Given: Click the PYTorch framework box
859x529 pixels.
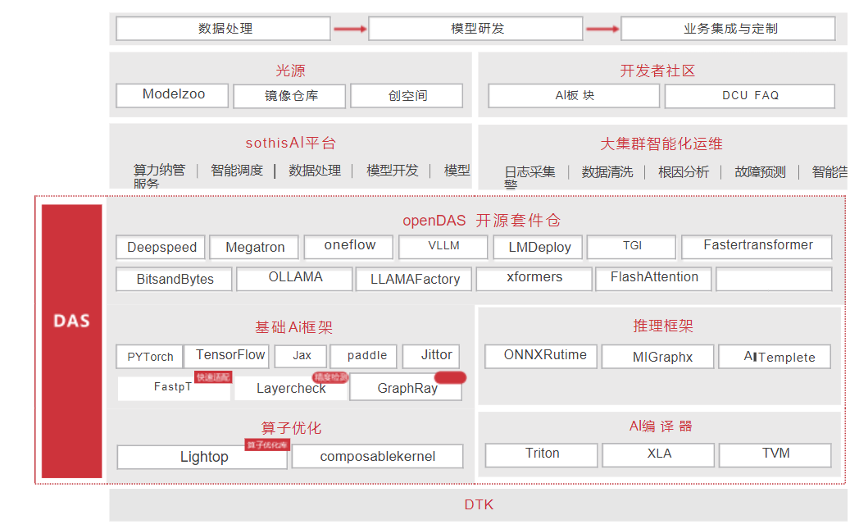Looking at the screenshot, I should click(x=150, y=357).
